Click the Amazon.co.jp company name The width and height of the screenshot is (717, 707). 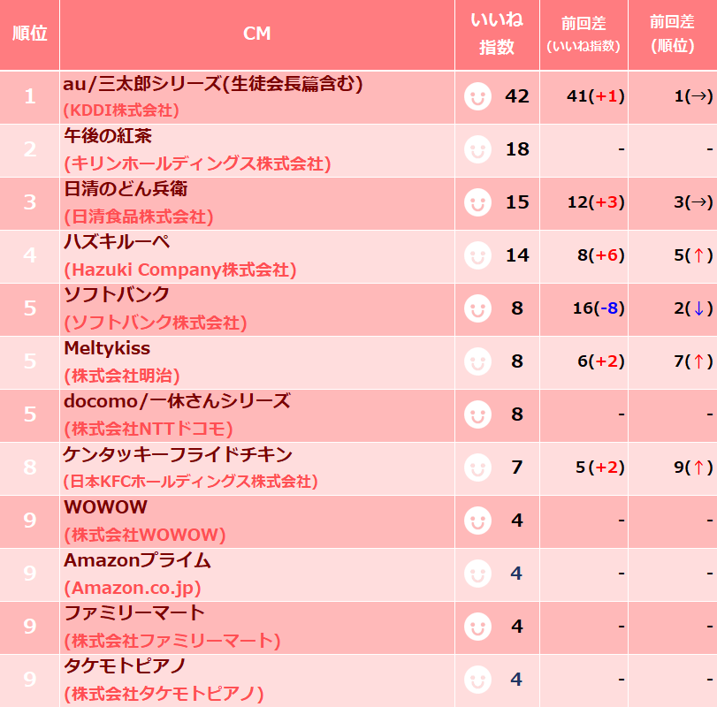coord(133,588)
